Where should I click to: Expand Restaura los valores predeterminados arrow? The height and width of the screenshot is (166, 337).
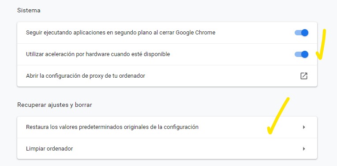[304, 127]
